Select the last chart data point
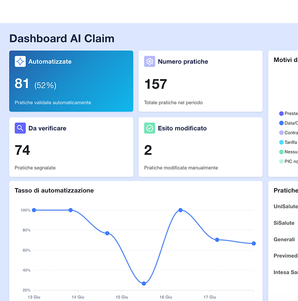Screen dimensions: 298x301 [254, 243]
